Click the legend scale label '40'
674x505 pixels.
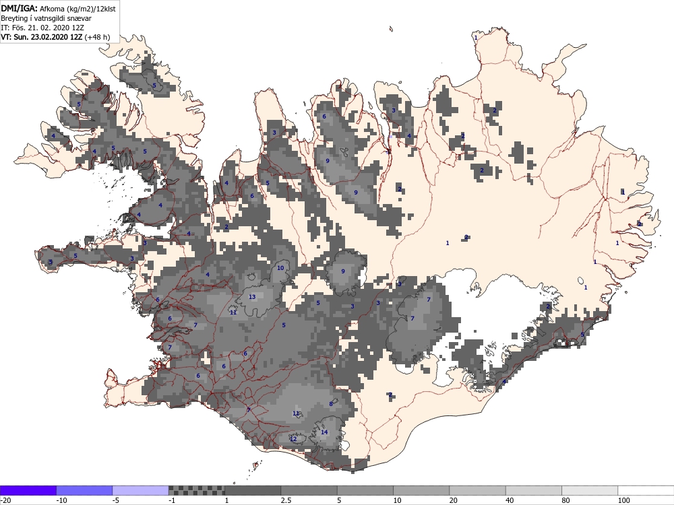(x=510, y=500)
